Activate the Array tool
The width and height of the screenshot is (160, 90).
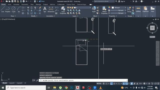(x=35, y=13)
